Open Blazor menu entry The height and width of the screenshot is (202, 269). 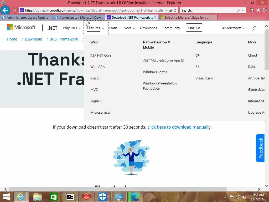point(95,78)
